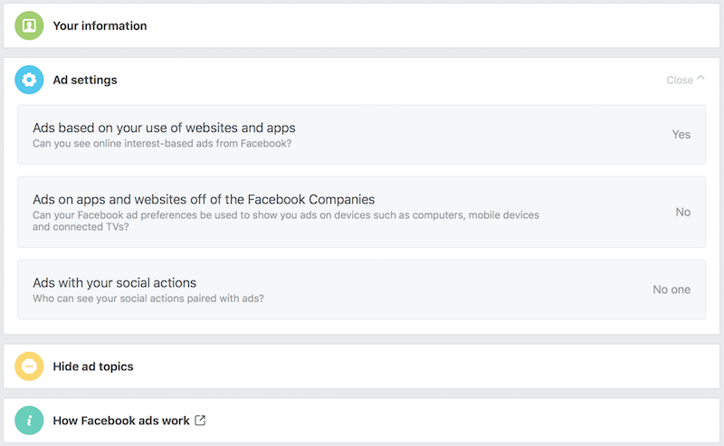Change the No one social actions setting

click(672, 289)
